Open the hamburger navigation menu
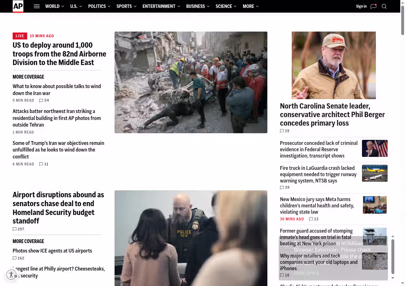The image size is (405, 286). click(x=37, y=6)
